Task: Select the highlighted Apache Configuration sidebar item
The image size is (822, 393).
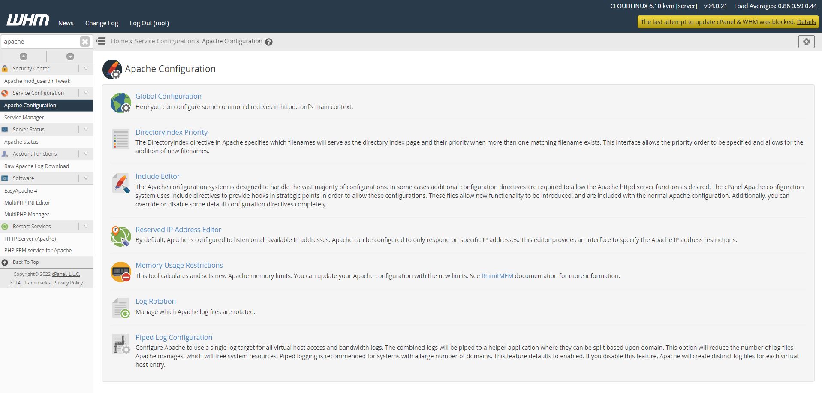Action: (x=46, y=106)
